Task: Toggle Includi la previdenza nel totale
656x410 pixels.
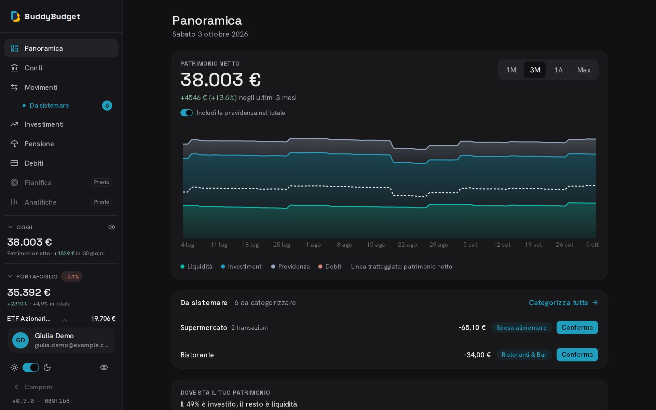Action: pos(187,113)
